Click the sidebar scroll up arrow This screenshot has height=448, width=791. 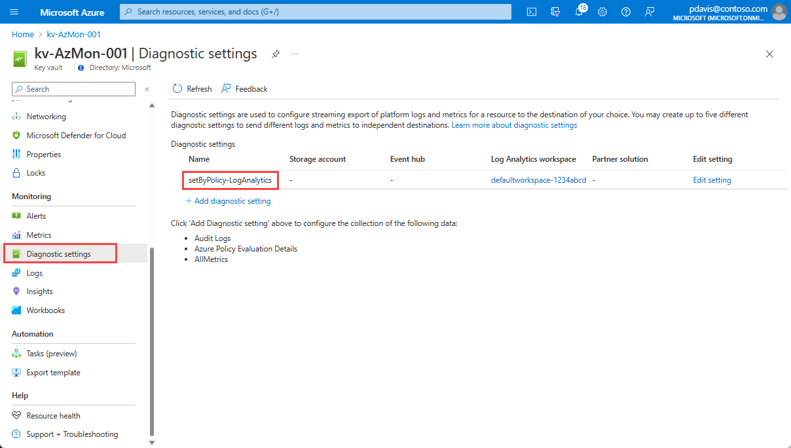pos(152,105)
